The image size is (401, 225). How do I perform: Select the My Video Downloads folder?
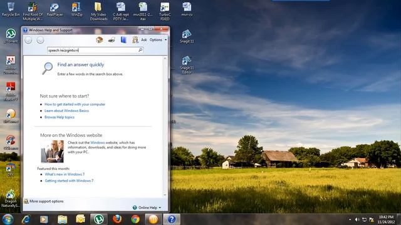pyautogui.click(x=99, y=11)
